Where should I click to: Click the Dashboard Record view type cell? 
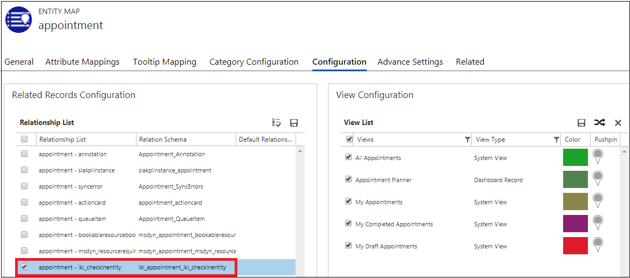tap(498, 180)
